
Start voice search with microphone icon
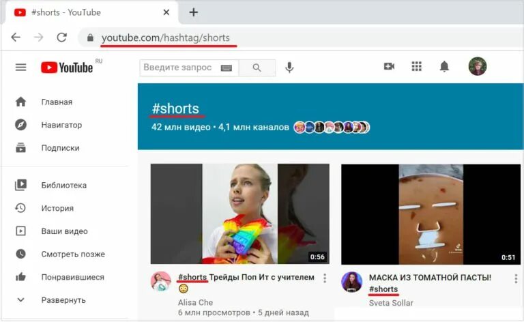click(x=289, y=68)
